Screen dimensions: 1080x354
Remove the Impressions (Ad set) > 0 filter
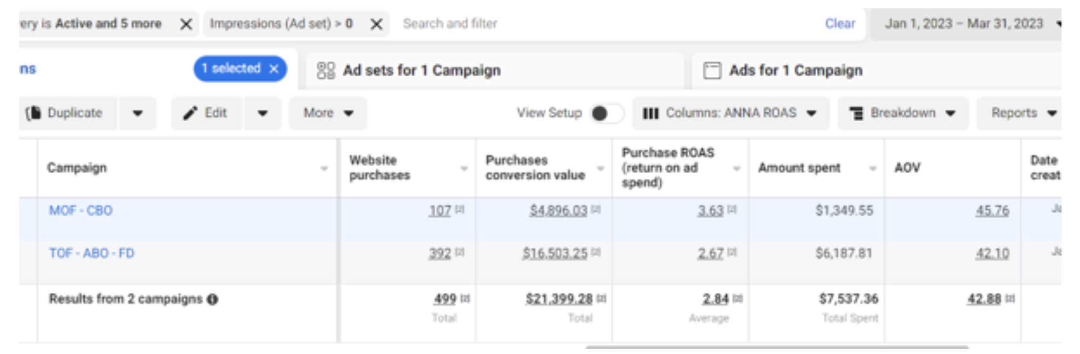click(x=377, y=24)
